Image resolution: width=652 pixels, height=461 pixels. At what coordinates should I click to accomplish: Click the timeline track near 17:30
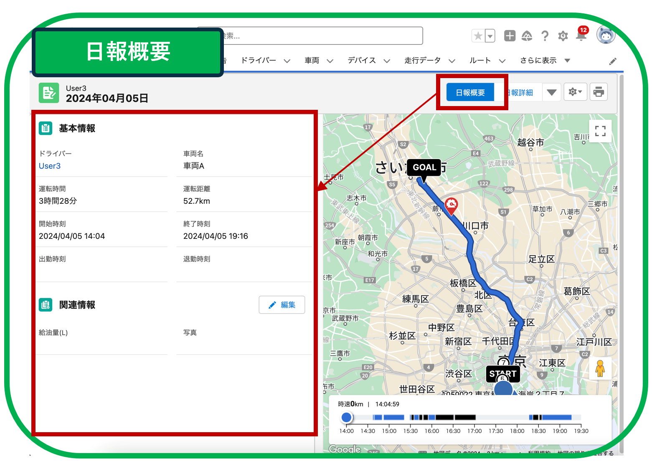pyautogui.click(x=496, y=417)
